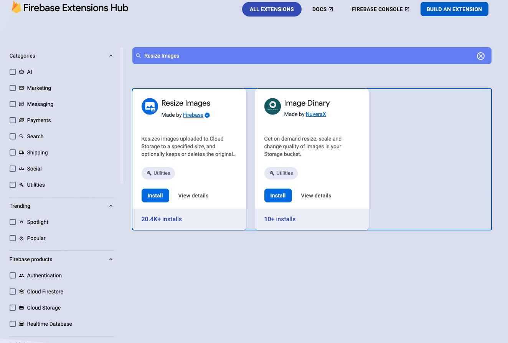Collapse the Categories section chevron
Viewport: 508px width, 343px height.
tap(111, 56)
